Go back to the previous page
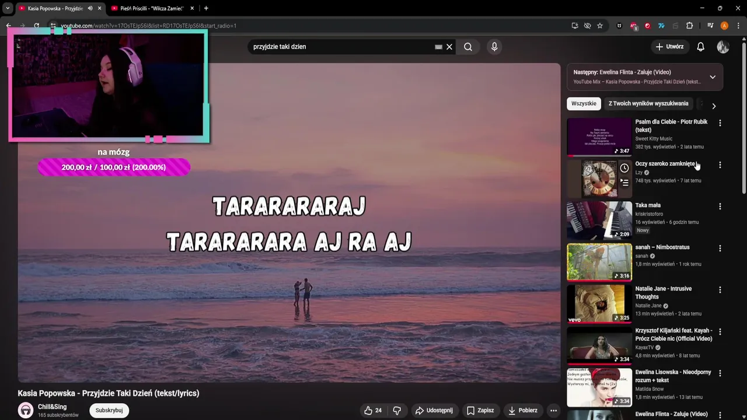The image size is (747, 420). pos(9,26)
